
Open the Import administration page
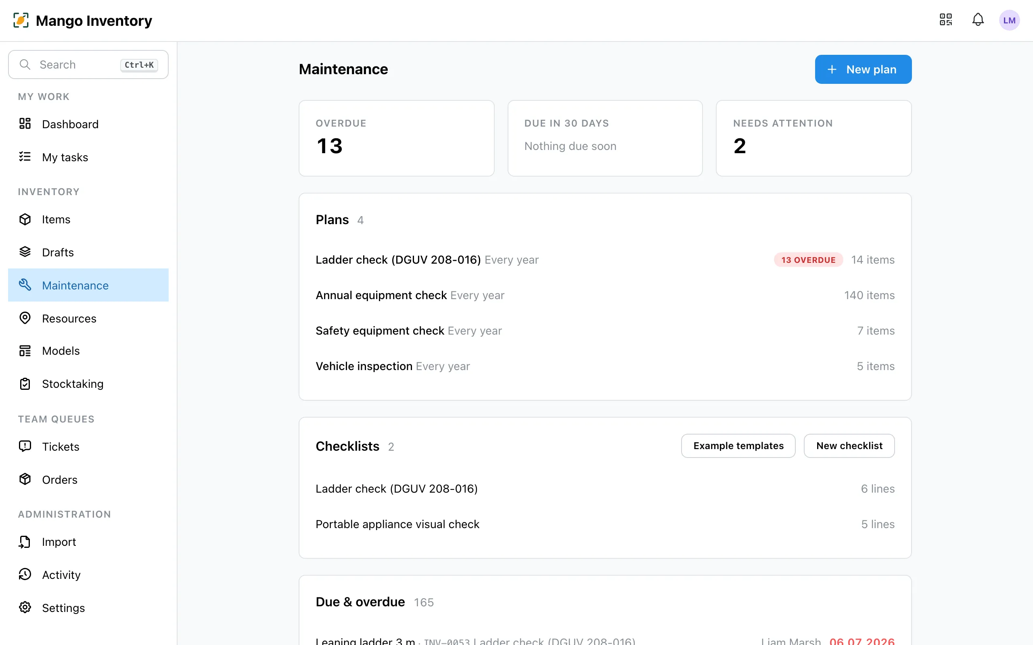[88, 542]
